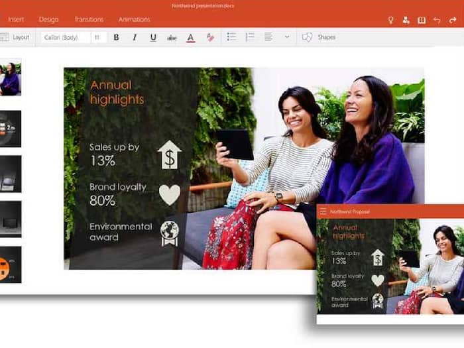
Task: Click the redo arrow
Action: click(453, 20)
